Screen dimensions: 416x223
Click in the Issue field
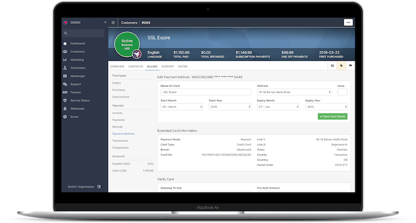(342, 92)
